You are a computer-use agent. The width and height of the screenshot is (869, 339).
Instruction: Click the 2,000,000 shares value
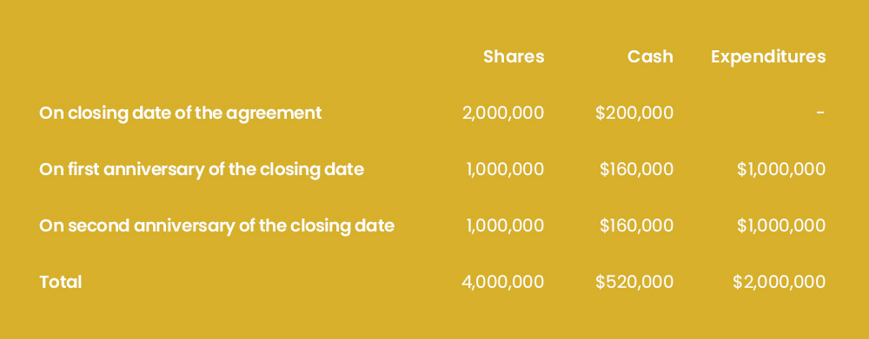click(x=502, y=114)
